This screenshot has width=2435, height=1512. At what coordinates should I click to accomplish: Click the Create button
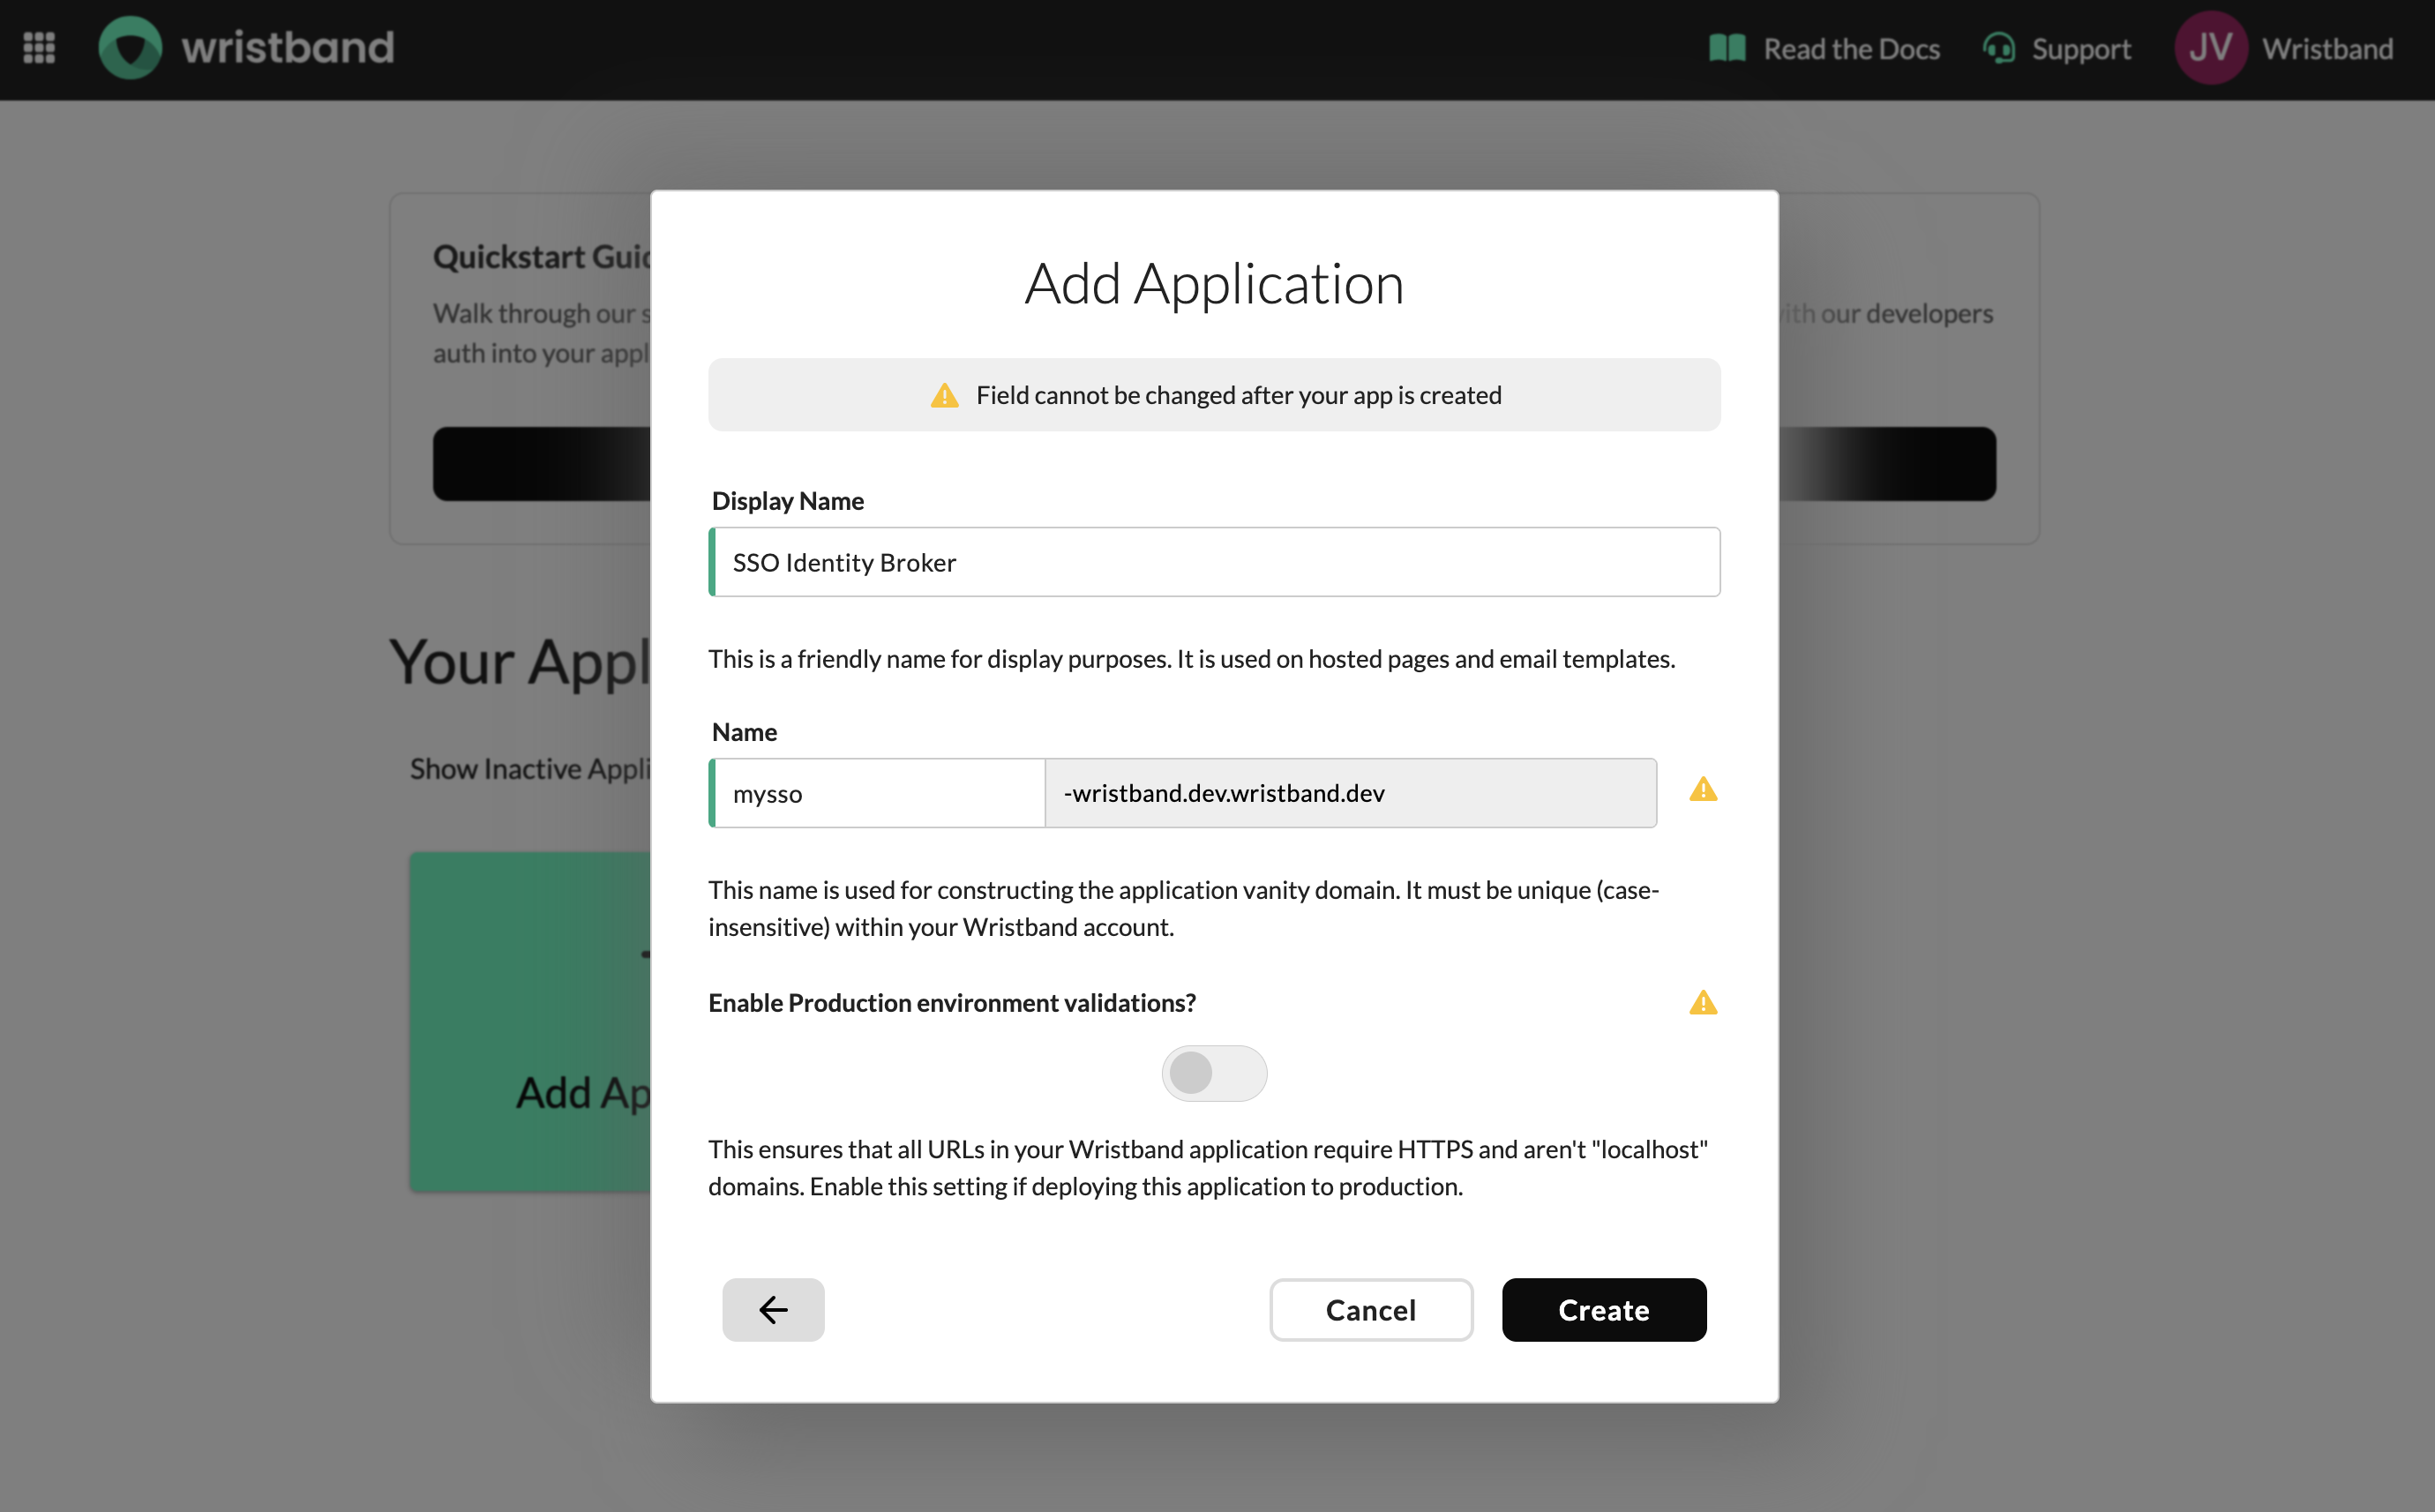1603,1310
